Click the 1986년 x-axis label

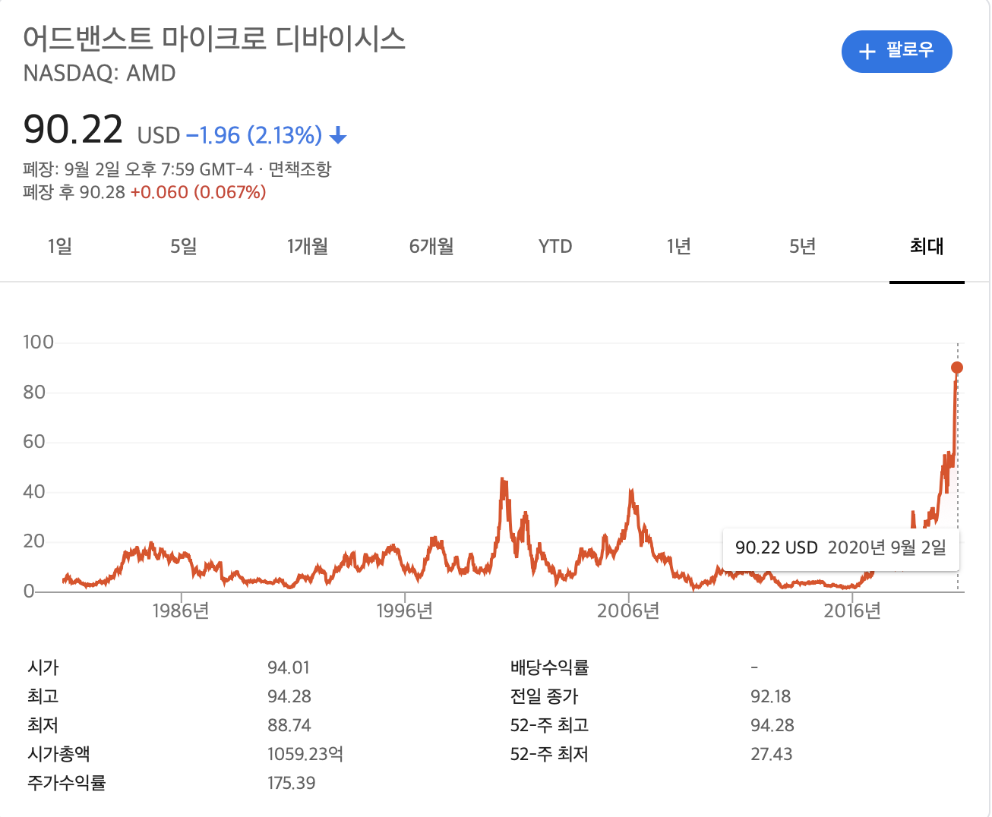click(181, 610)
